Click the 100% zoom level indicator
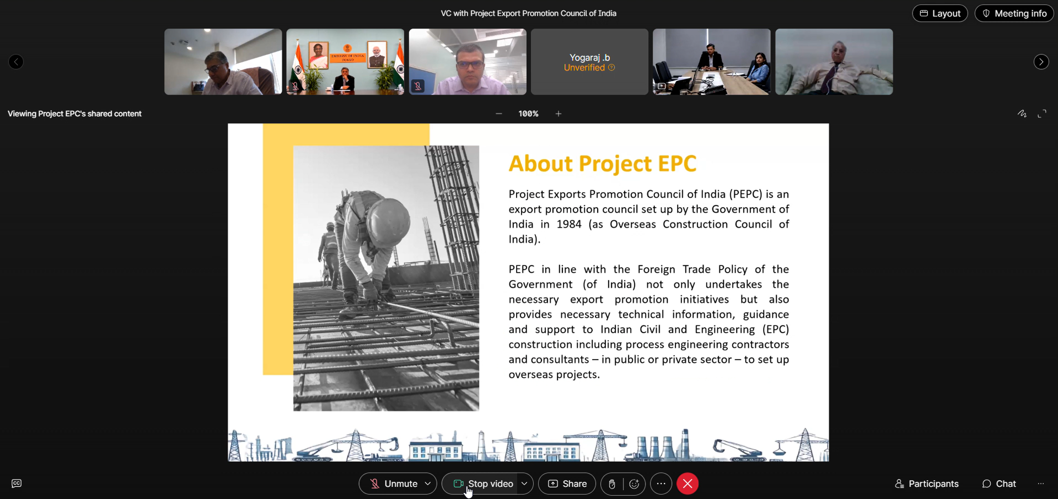This screenshot has height=499, width=1058. [x=528, y=113]
